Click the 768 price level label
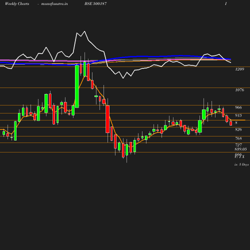 [238, 138]
